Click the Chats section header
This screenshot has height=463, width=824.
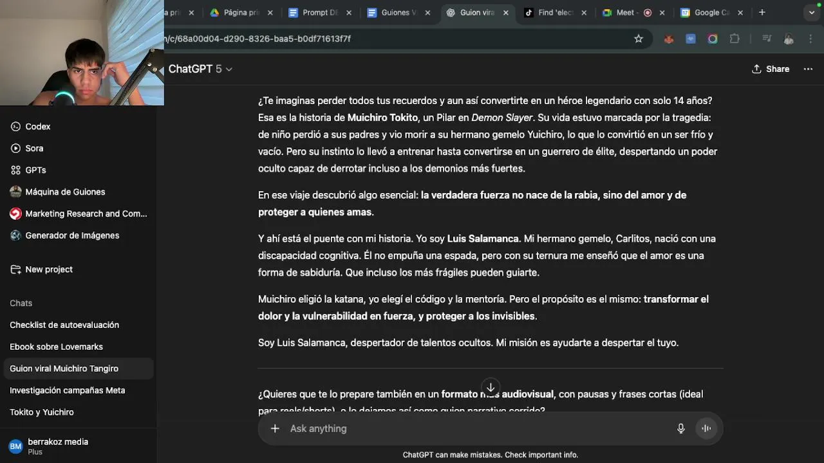(21, 303)
